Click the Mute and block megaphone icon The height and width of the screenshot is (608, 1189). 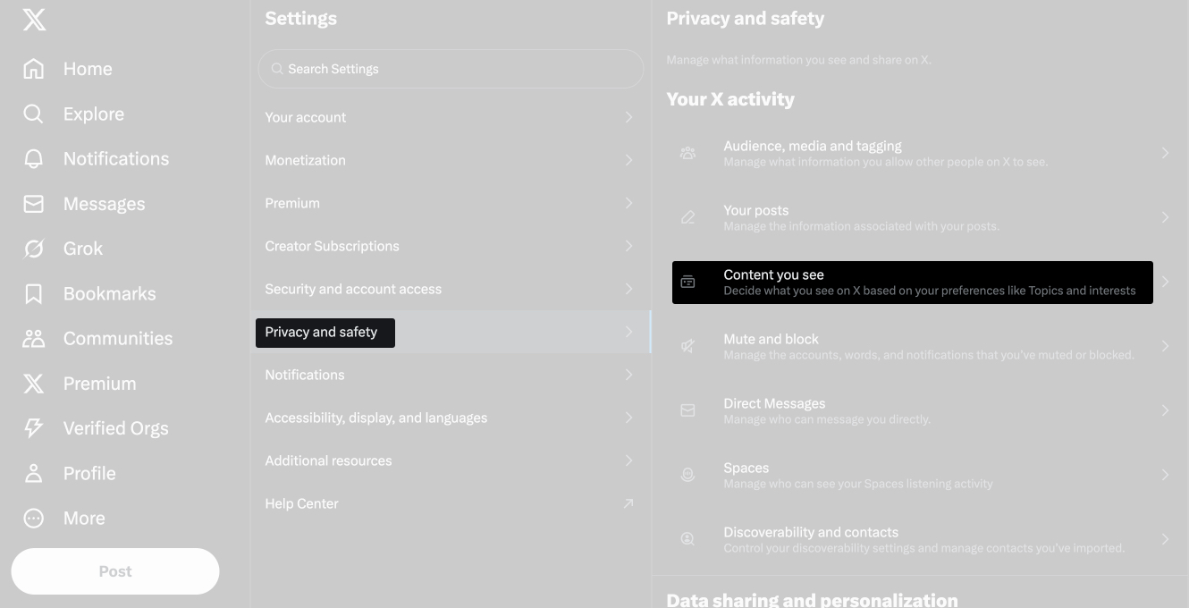click(x=687, y=346)
